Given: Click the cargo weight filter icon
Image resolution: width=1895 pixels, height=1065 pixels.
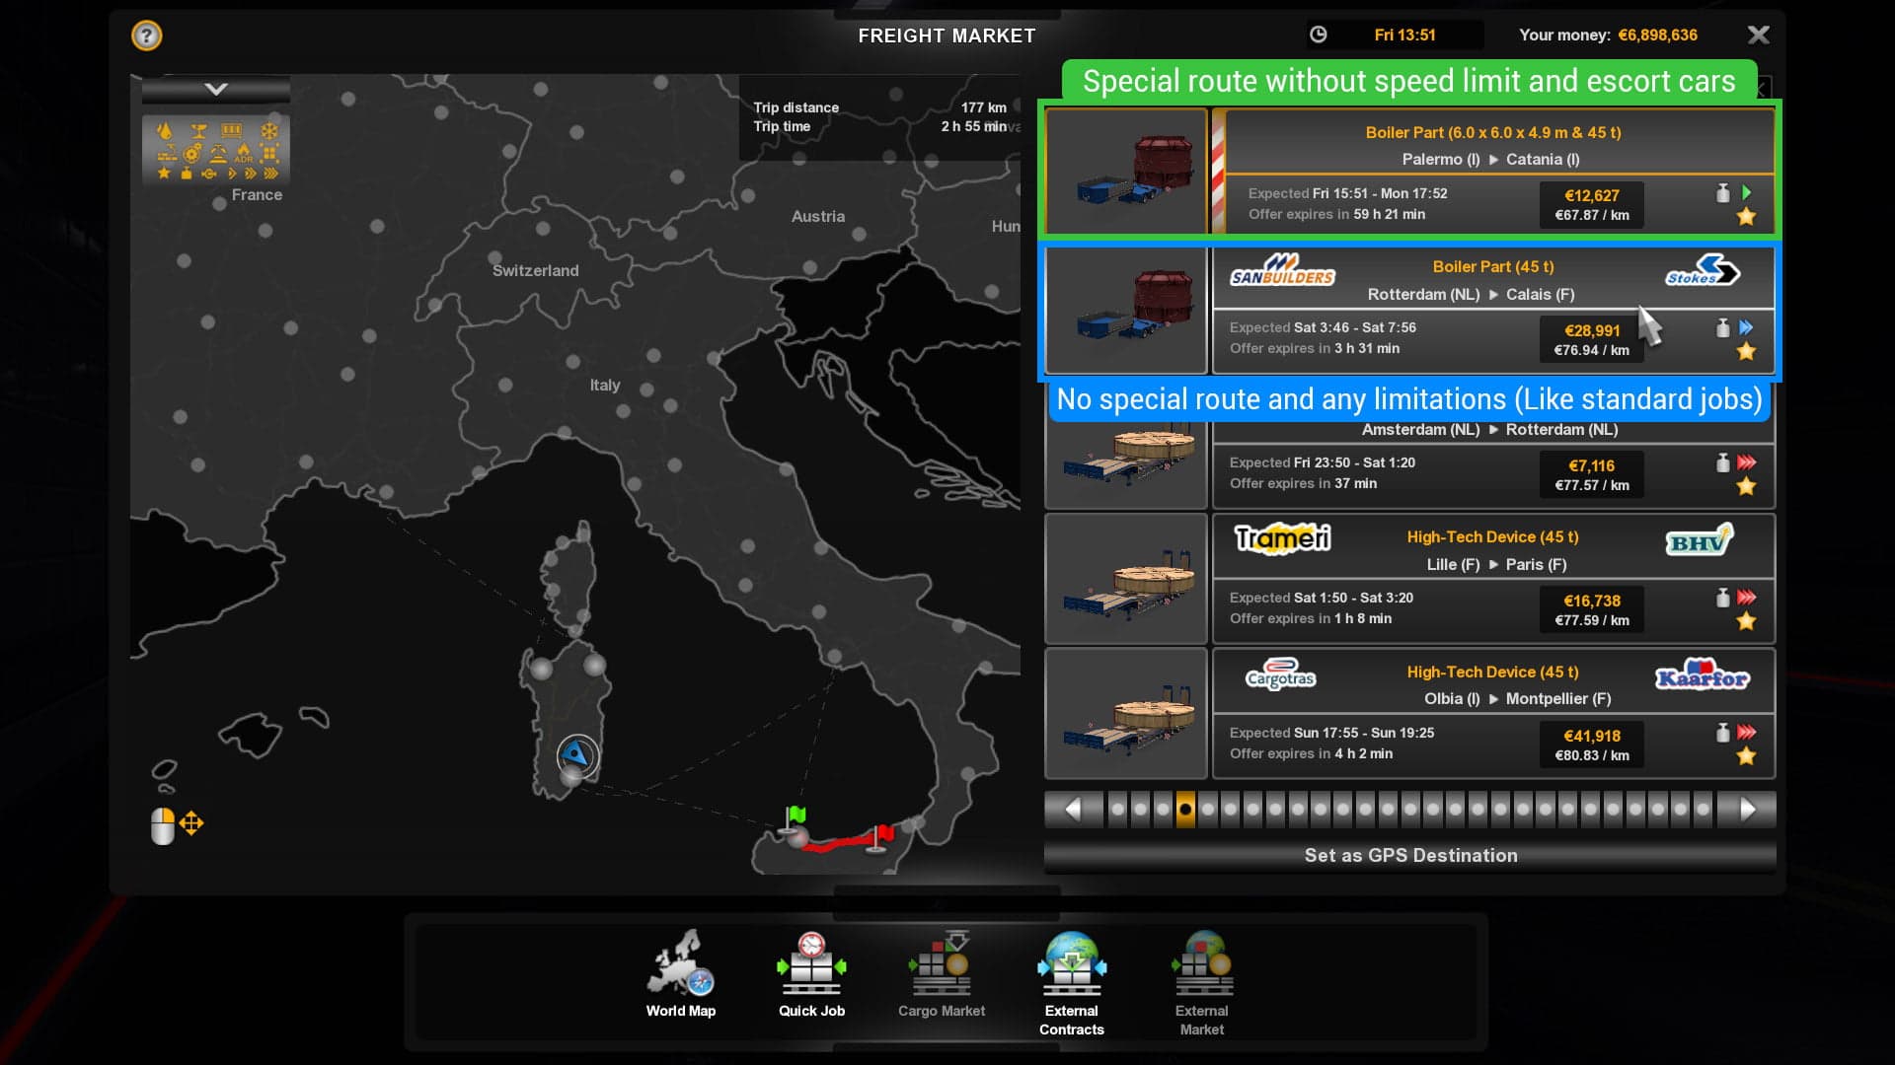Looking at the screenshot, I should (186, 176).
